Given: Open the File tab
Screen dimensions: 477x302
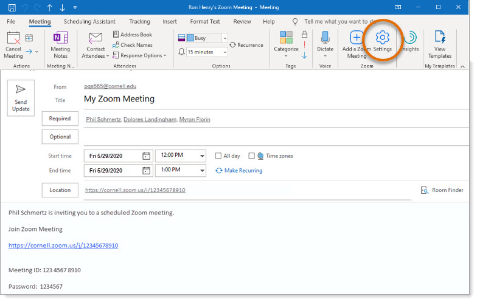Looking at the screenshot, I should point(11,22).
